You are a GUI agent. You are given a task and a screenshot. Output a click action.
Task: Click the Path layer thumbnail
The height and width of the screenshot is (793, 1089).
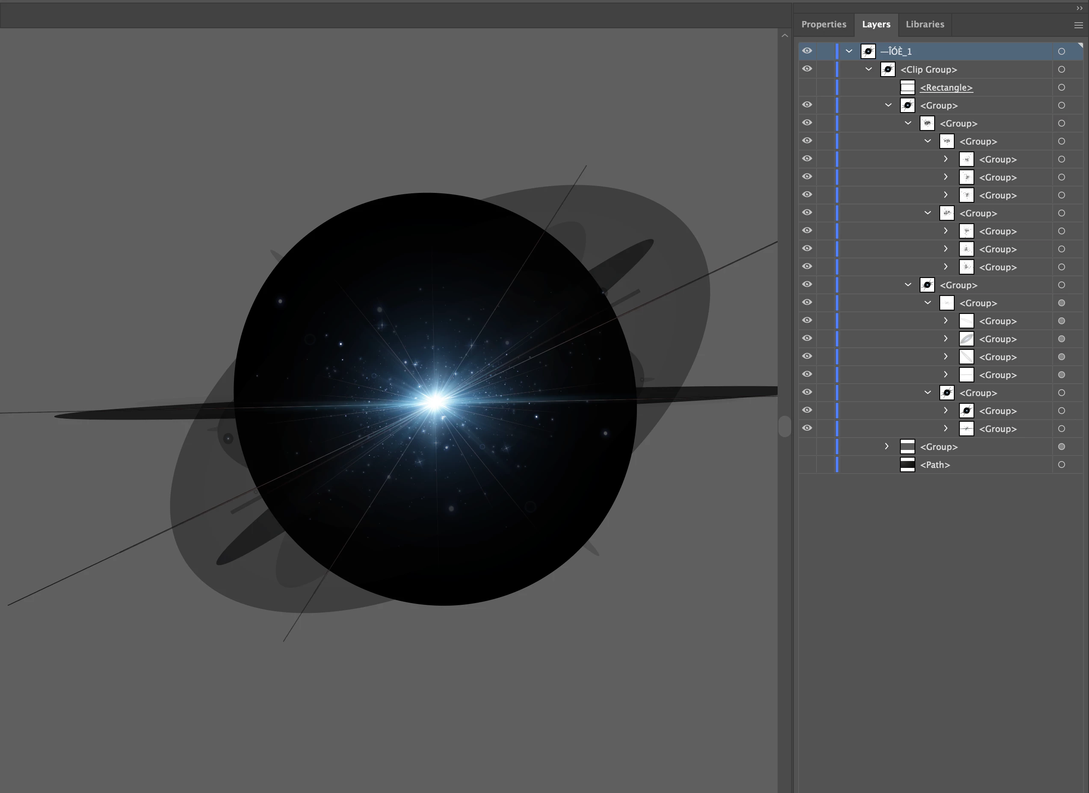pyautogui.click(x=907, y=465)
